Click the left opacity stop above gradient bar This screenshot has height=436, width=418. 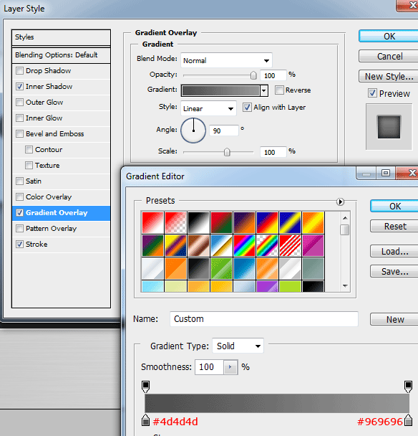coord(145,387)
